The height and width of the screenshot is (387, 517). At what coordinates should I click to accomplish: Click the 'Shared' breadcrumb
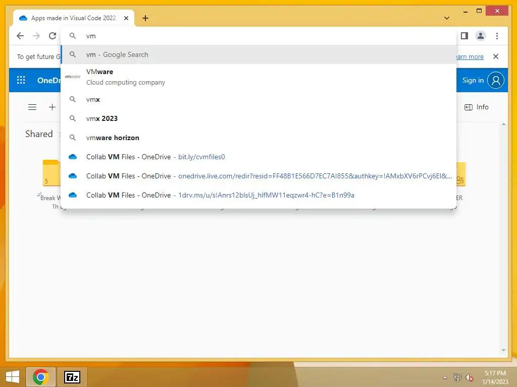point(39,134)
